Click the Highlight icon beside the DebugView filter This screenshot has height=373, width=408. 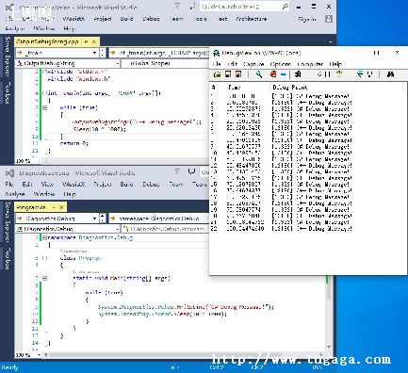tap(370, 74)
